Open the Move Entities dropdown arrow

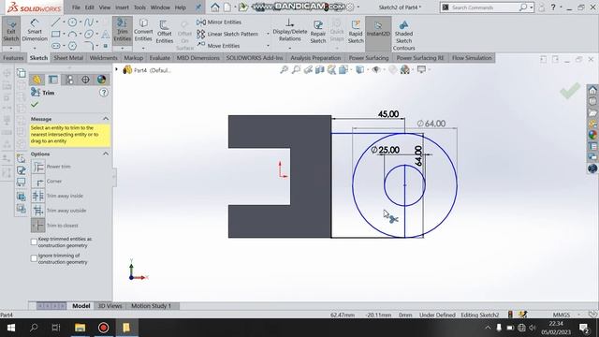[x=268, y=46]
